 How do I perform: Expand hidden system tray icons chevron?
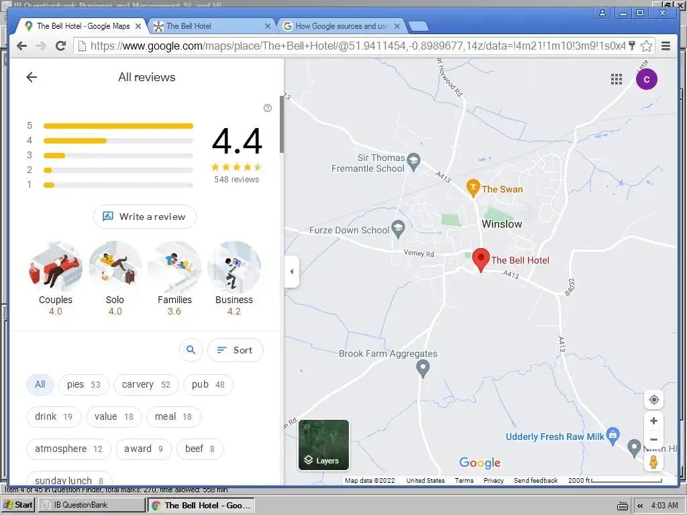tap(640, 506)
